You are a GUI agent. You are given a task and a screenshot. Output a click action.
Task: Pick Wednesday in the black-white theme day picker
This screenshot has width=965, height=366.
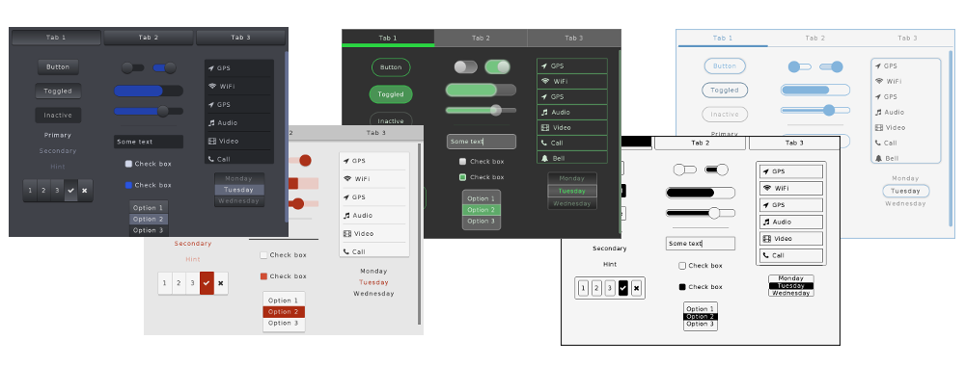click(791, 293)
